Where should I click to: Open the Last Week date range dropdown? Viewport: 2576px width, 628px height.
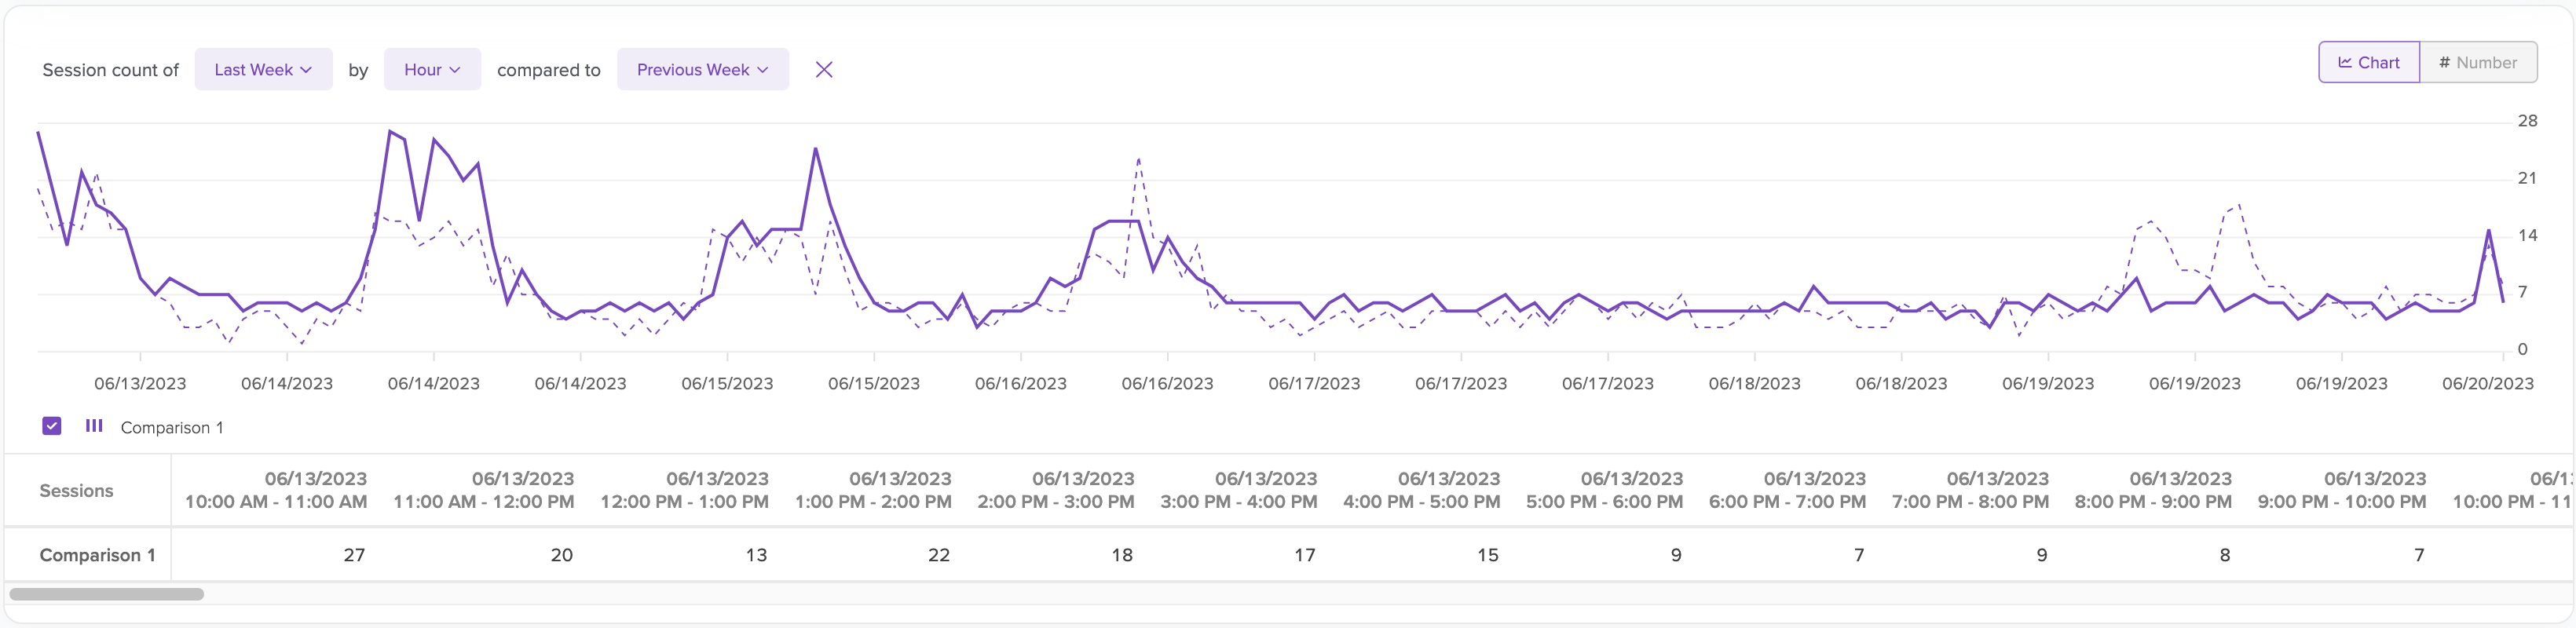(x=263, y=70)
